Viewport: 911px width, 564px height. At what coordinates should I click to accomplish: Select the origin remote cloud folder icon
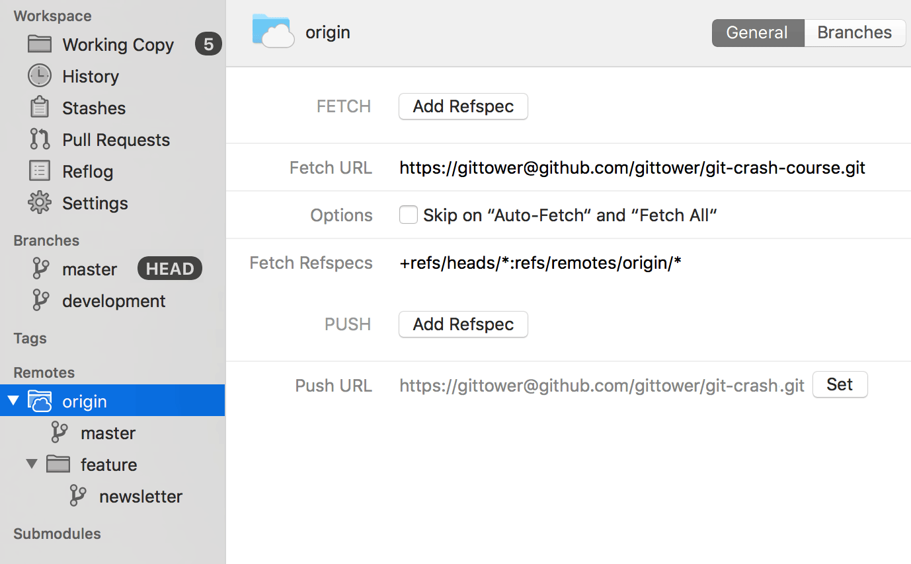click(40, 400)
